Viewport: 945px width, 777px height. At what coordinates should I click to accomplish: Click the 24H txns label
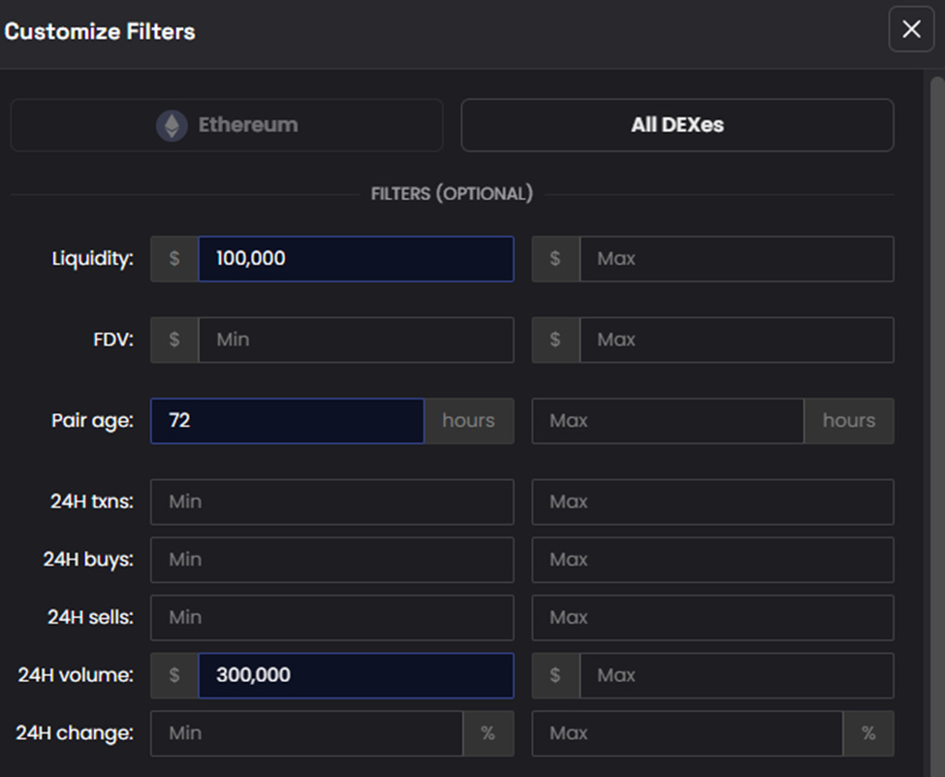[x=92, y=502]
